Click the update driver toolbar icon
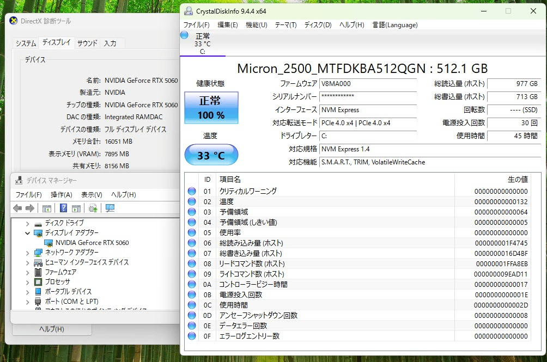The height and width of the screenshot is (362, 547). pyautogui.click(x=93, y=208)
